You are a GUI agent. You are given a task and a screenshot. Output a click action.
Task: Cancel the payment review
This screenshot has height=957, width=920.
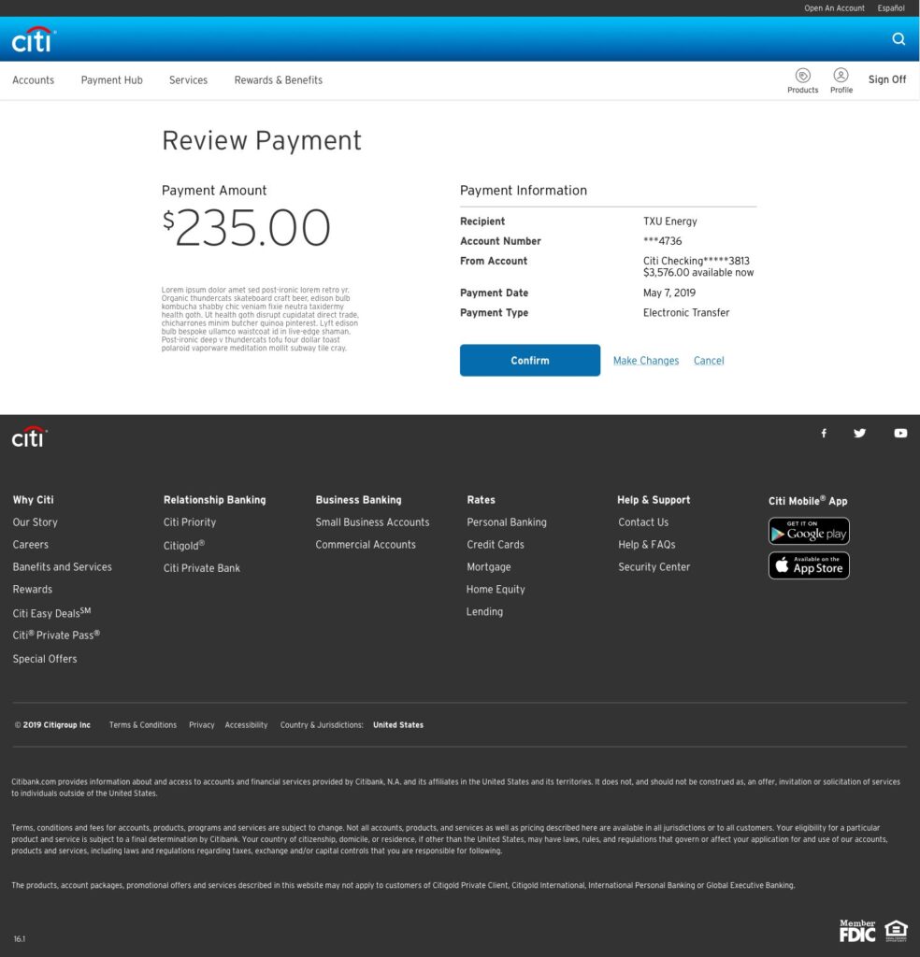pyautogui.click(x=709, y=361)
